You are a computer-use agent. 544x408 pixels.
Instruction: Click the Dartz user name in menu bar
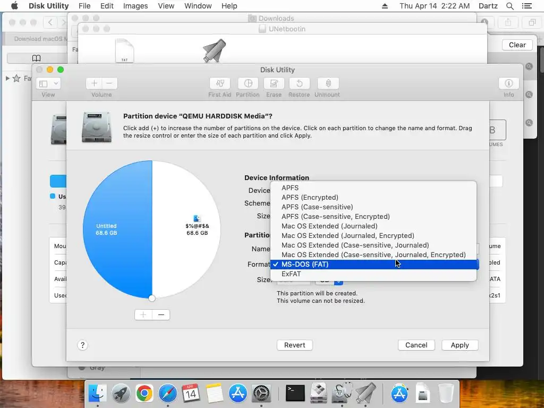click(488, 6)
